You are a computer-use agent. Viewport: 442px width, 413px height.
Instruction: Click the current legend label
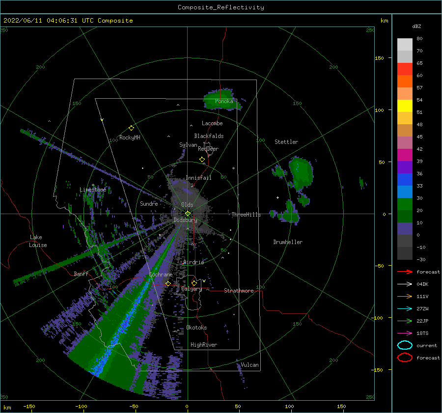pyautogui.click(x=427, y=346)
